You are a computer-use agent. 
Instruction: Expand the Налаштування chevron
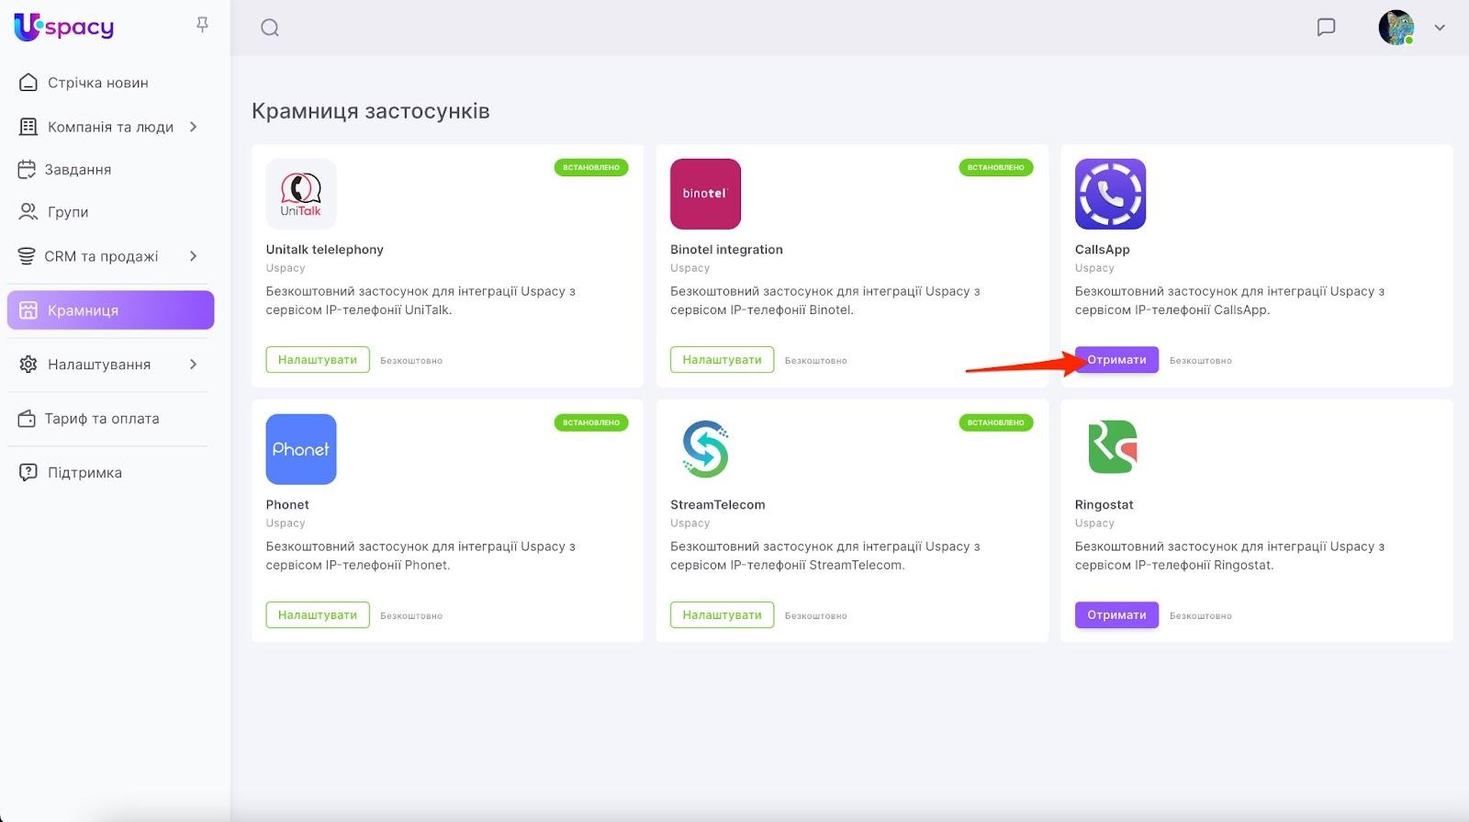pos(194,365)
